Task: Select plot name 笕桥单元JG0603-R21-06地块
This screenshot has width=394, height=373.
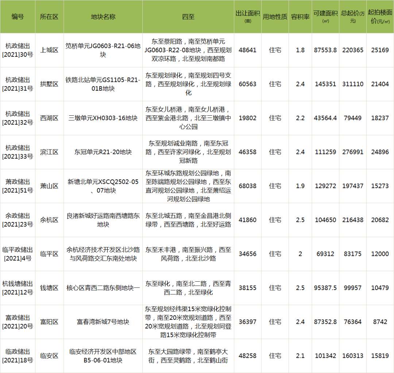Action: coord(103,50)
